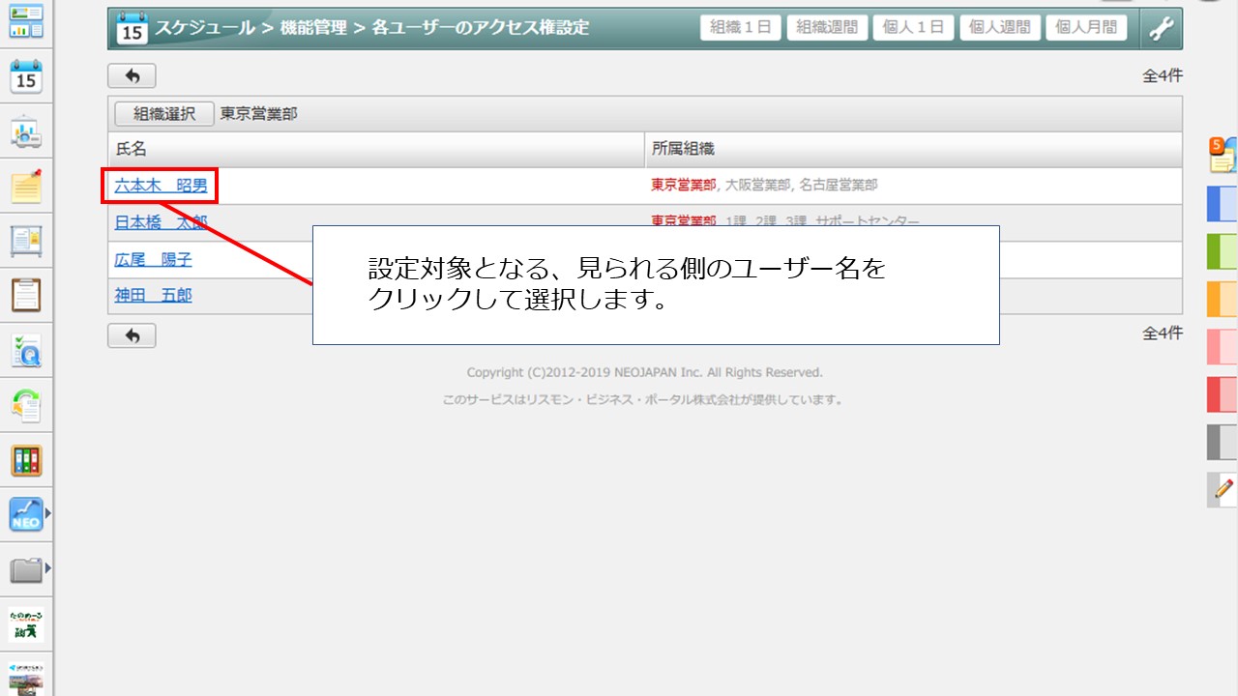Click 名古屋営業部 in 六本木 昭男's row
The image size is (1238, 696).
pos(839,185)
